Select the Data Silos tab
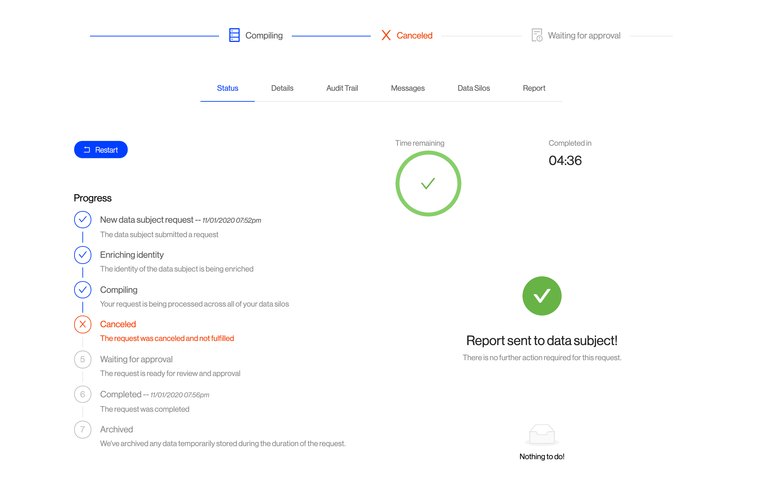The width and height of the screenshot is (758, 497). pyautogui.click(x=473, y=88)
